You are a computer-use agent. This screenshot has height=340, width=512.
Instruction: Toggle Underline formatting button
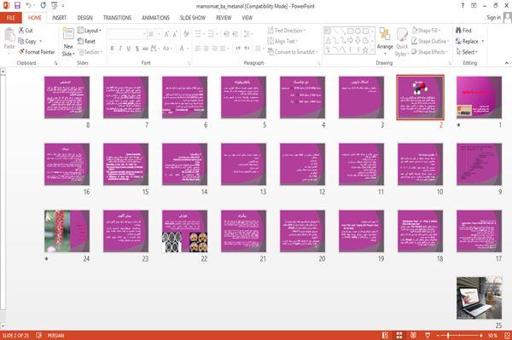(x=129, y=49)
